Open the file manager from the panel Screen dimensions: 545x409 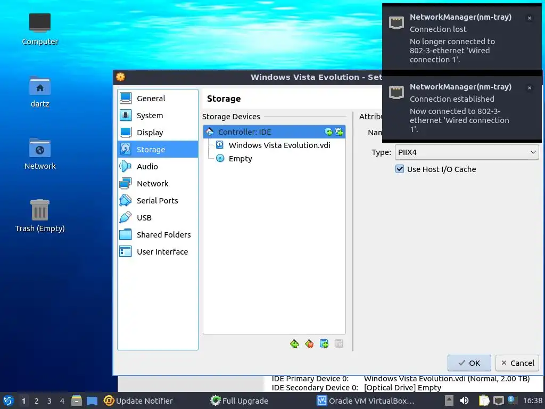(77, 400)
